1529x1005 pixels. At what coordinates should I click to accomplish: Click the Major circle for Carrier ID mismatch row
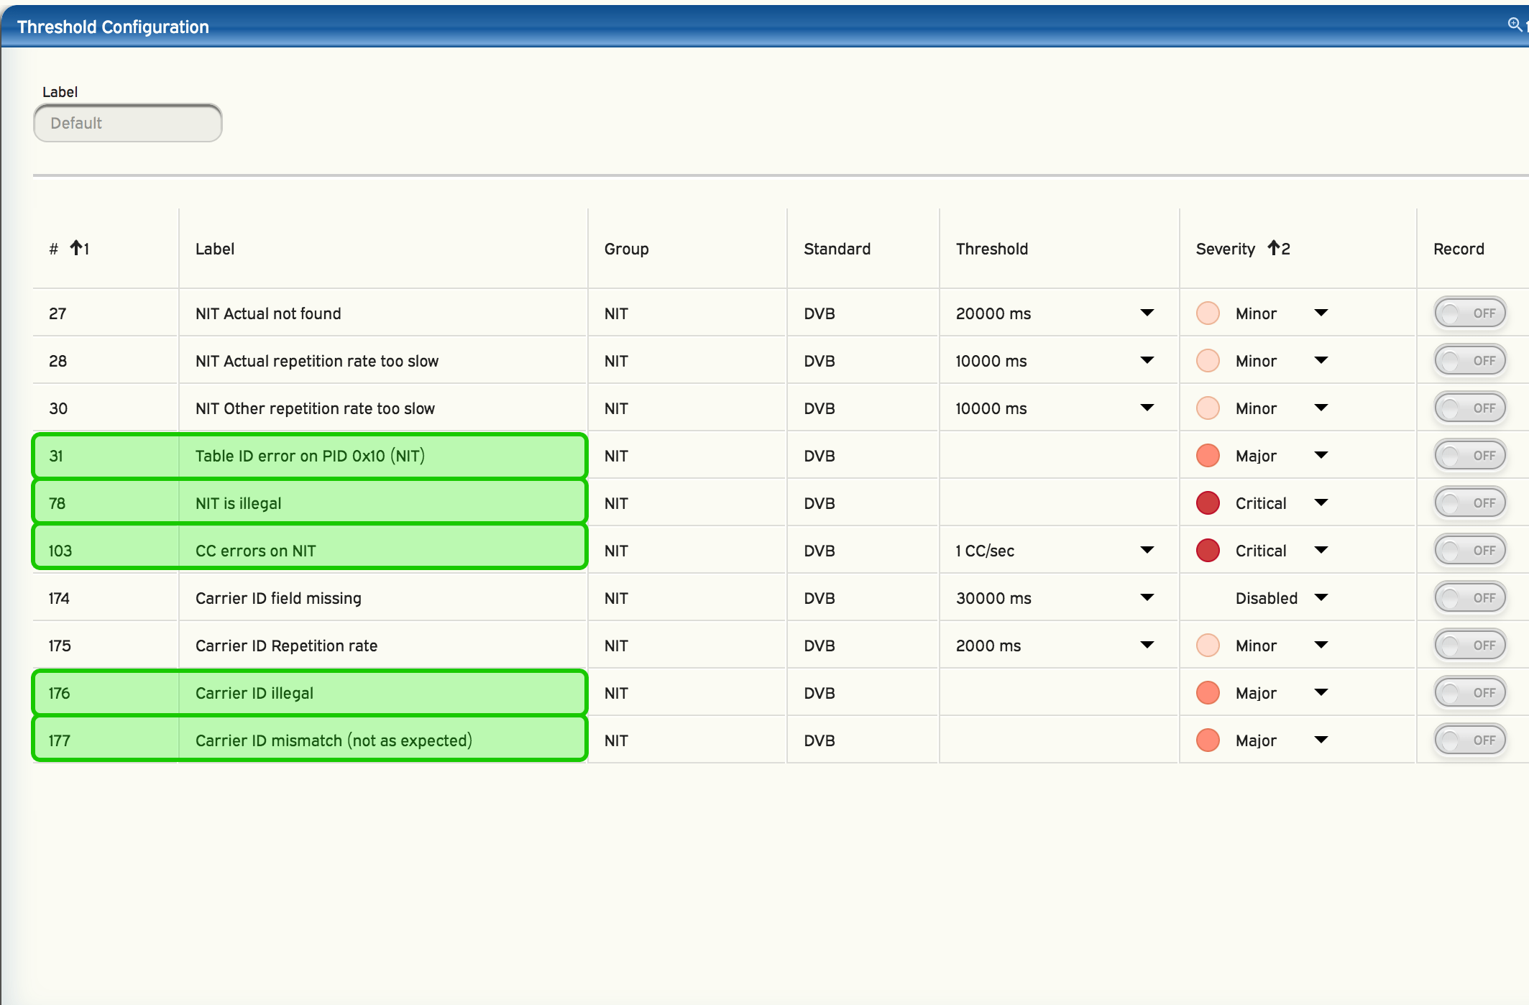(x=1208, y=740)
